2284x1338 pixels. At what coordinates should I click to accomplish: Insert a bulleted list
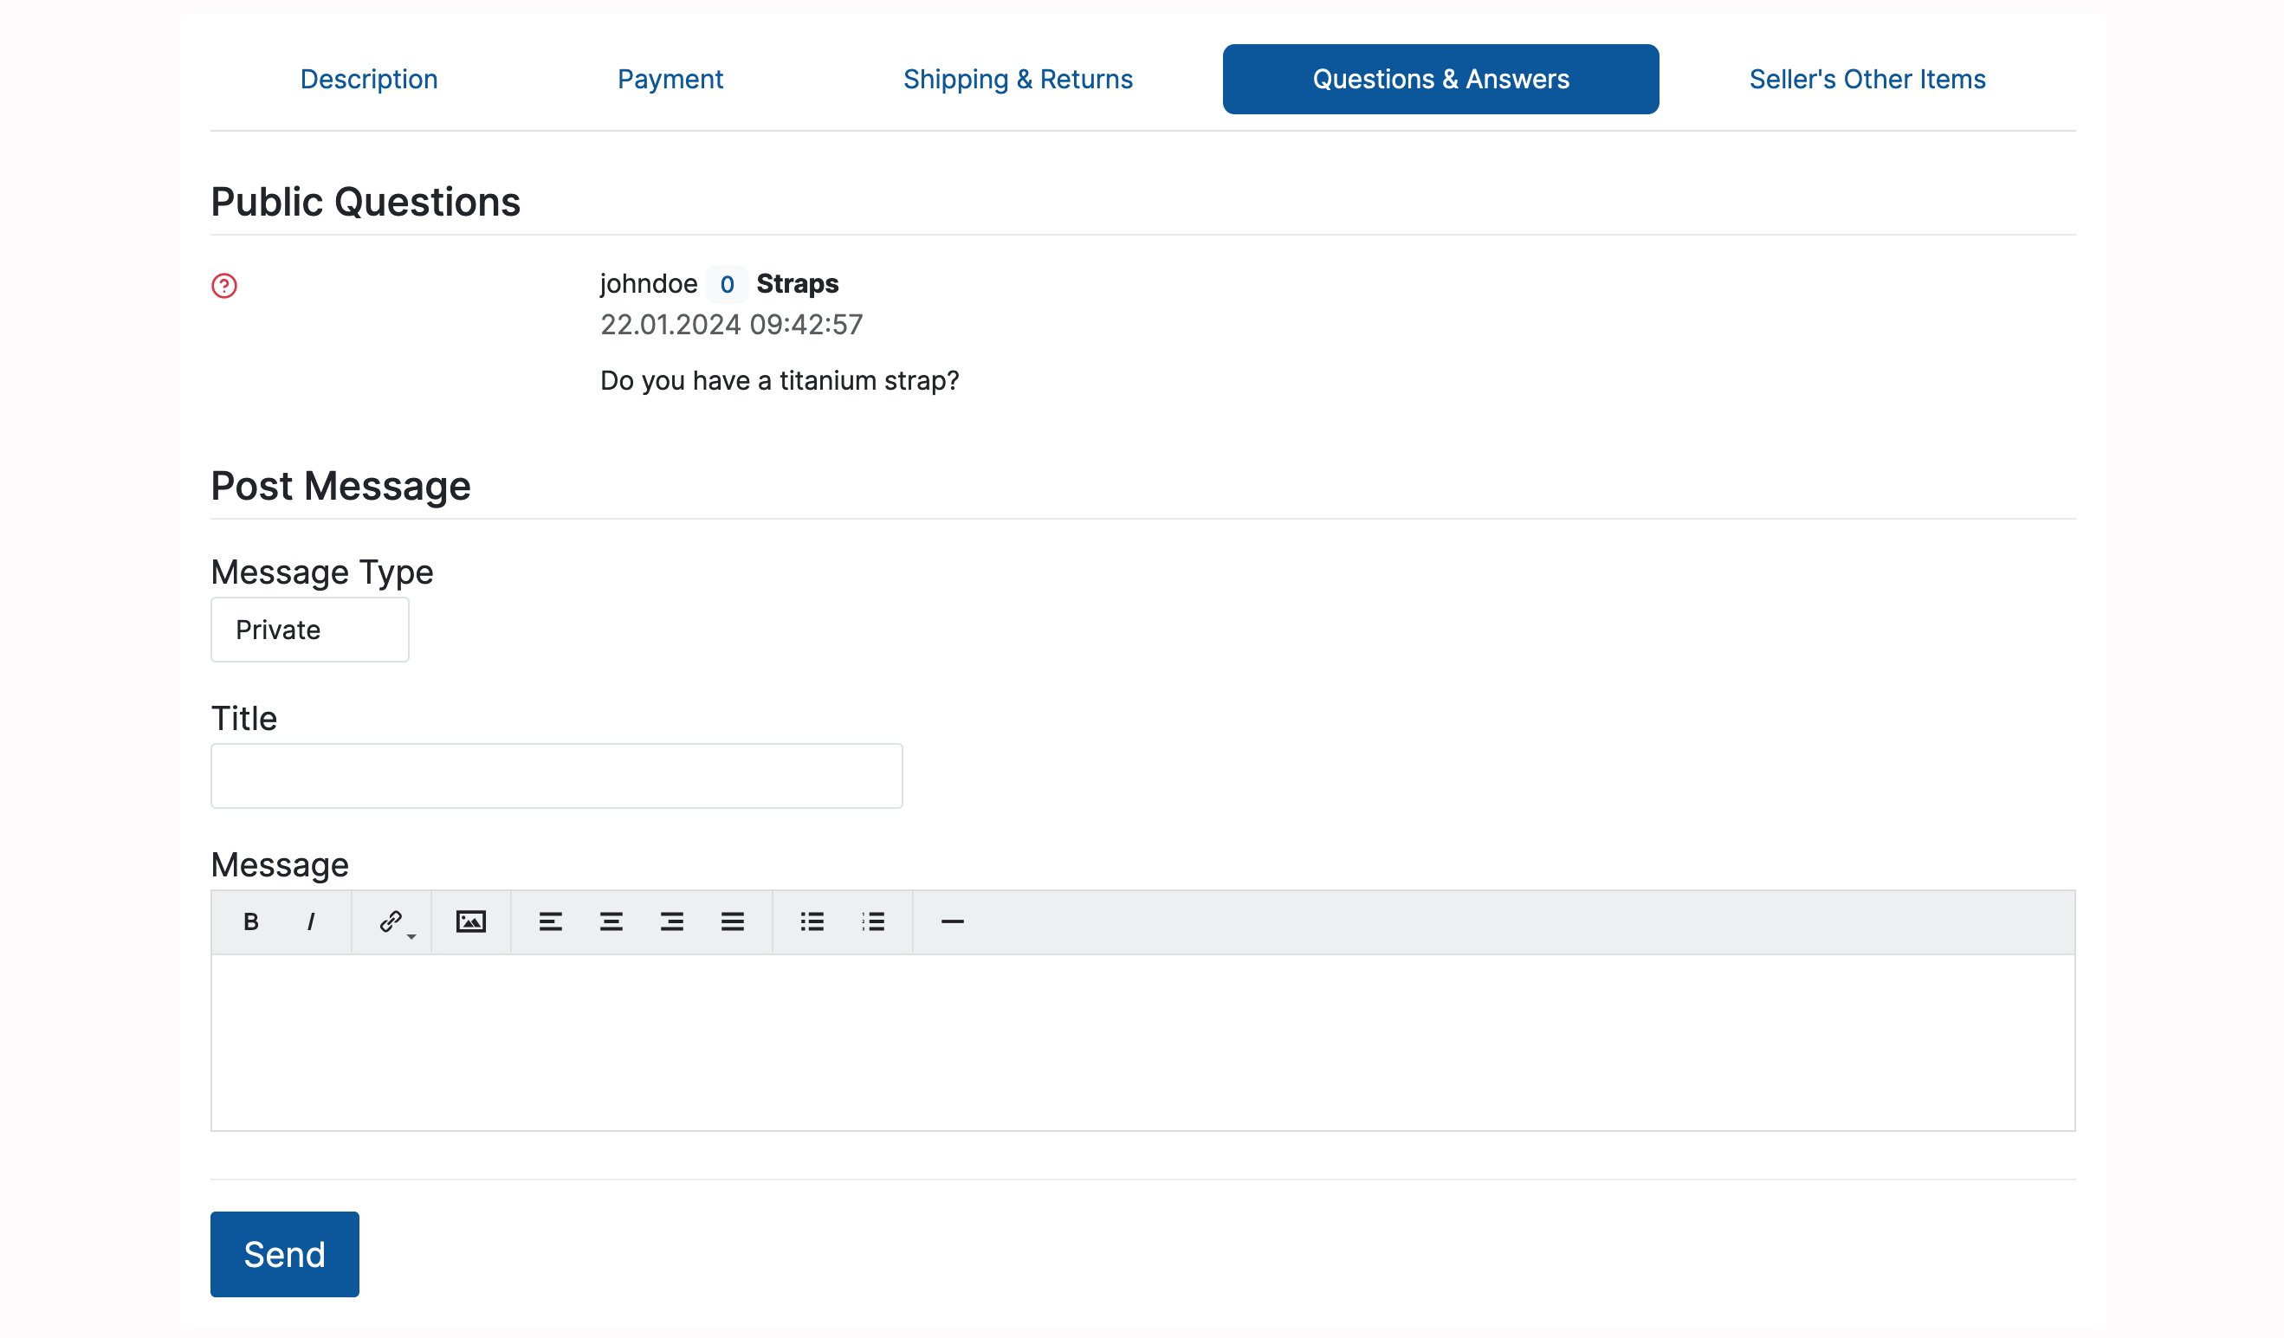pyautogui.click(x=812, y=922)
